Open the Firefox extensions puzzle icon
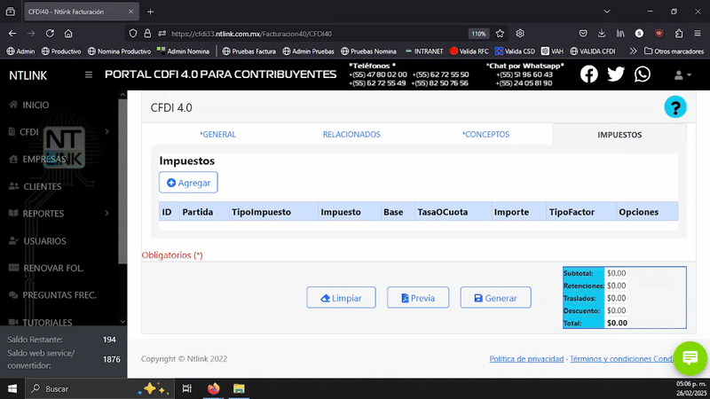The width and height of the screenshot is (710, 399). [x=679, y=34]
